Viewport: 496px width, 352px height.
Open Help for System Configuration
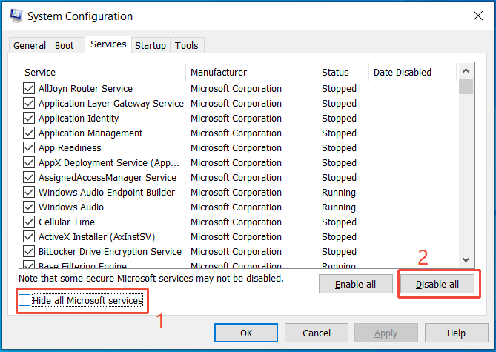click(x=456, y=333)
